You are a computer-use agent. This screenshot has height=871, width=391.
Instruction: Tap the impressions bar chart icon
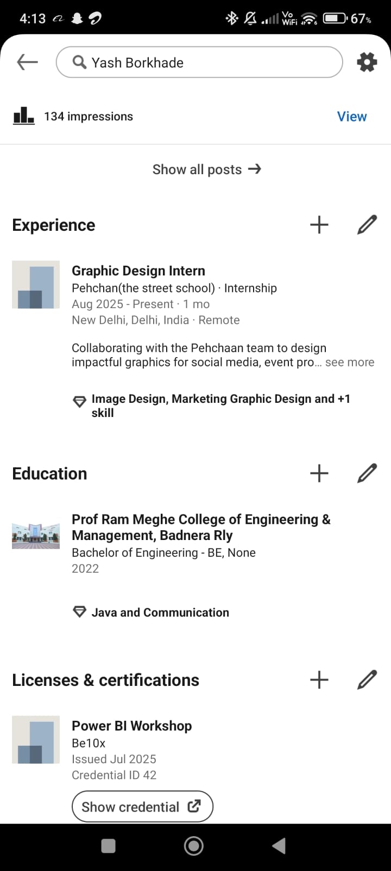point(23,115)
